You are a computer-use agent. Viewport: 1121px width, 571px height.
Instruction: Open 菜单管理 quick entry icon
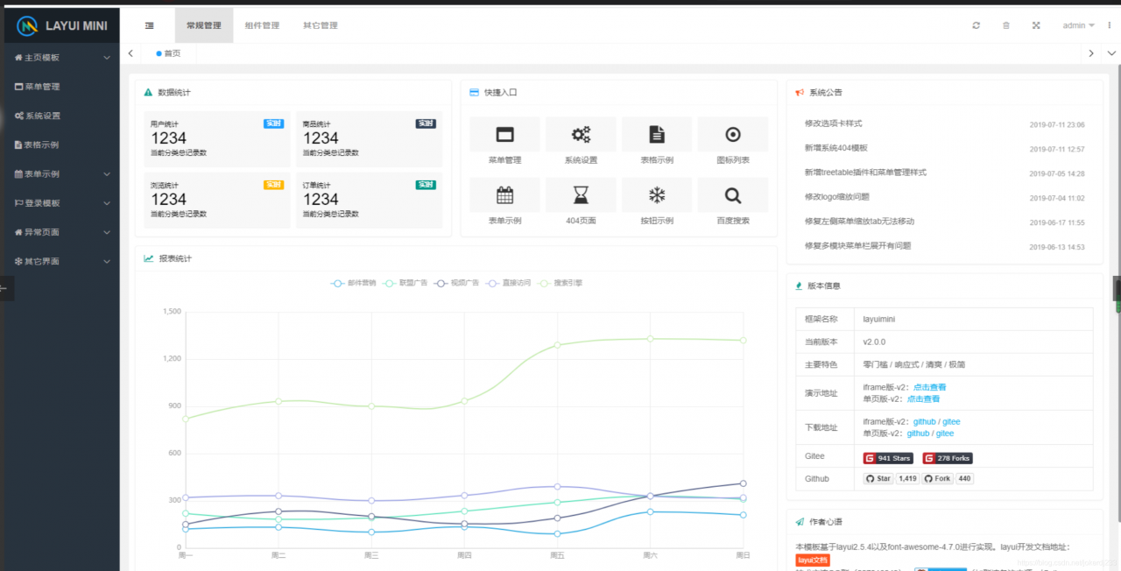(504, 134)
